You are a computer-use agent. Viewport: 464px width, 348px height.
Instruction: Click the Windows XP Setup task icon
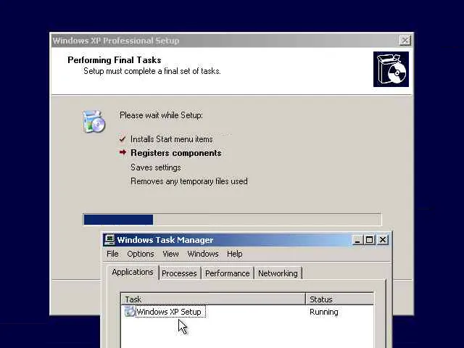129,312
